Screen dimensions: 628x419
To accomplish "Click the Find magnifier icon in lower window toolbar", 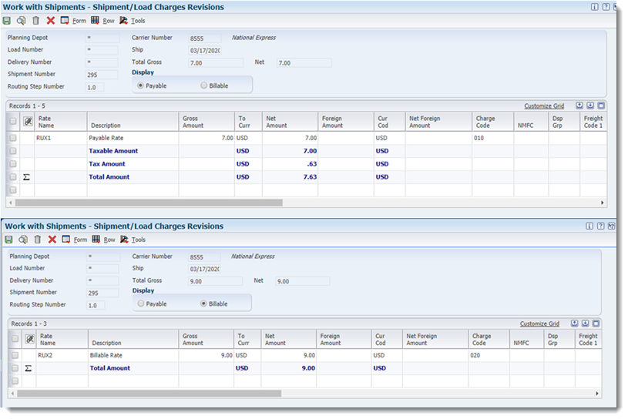I will coord(23,240).
